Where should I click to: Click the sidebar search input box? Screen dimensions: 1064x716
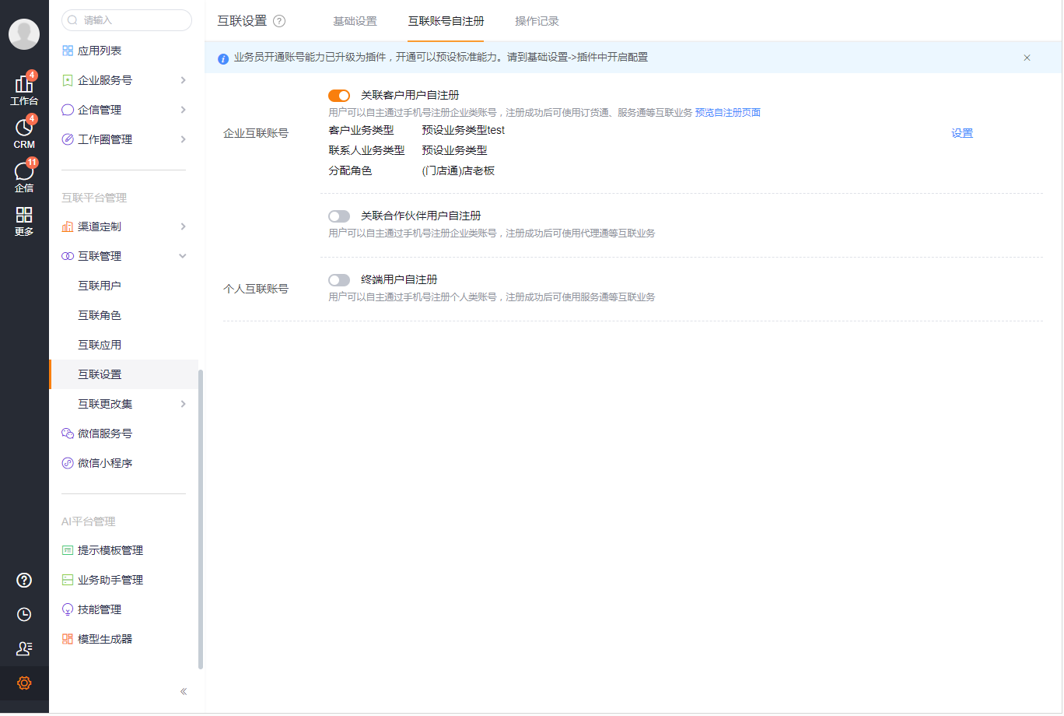(x=126, y=20)
